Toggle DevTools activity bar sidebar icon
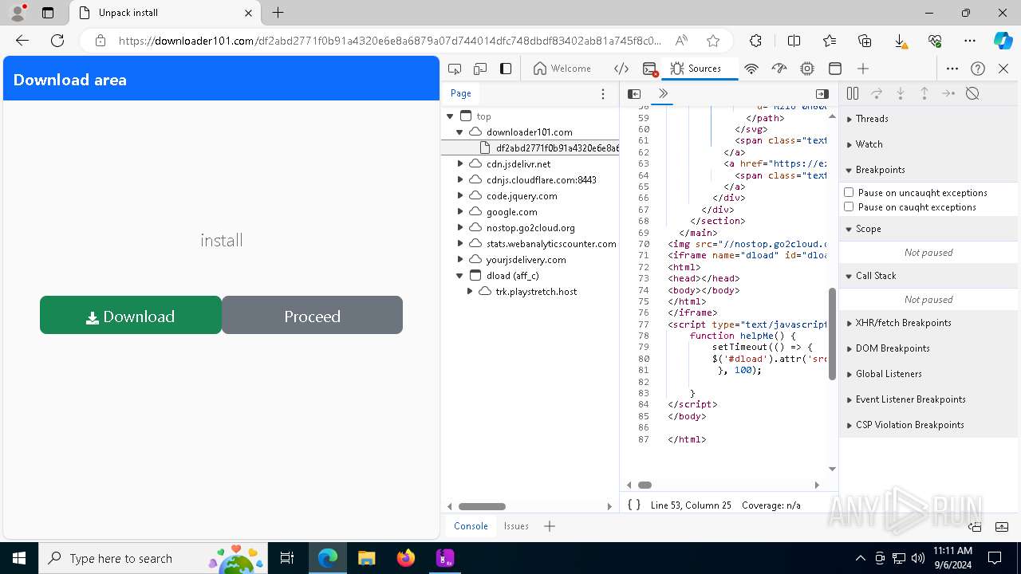The height and width of the screenshot is (574, 1021). pos(506,69)
